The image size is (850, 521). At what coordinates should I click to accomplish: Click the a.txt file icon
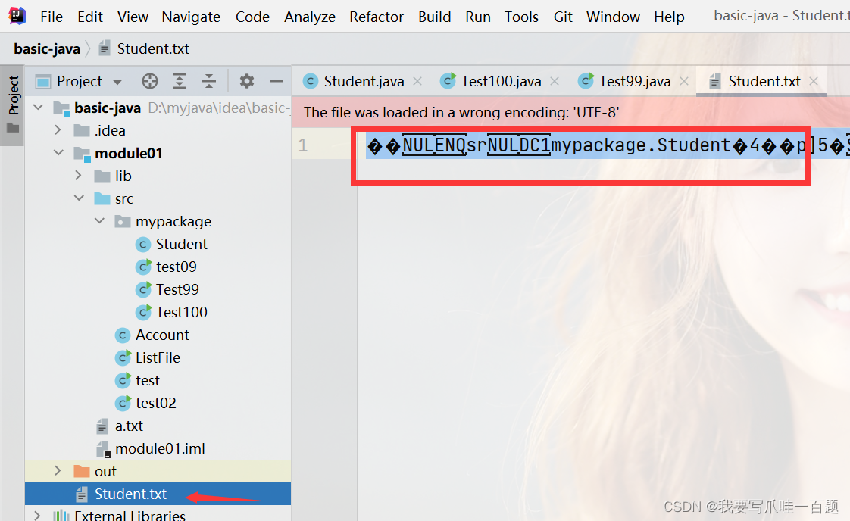click(103, 426)
